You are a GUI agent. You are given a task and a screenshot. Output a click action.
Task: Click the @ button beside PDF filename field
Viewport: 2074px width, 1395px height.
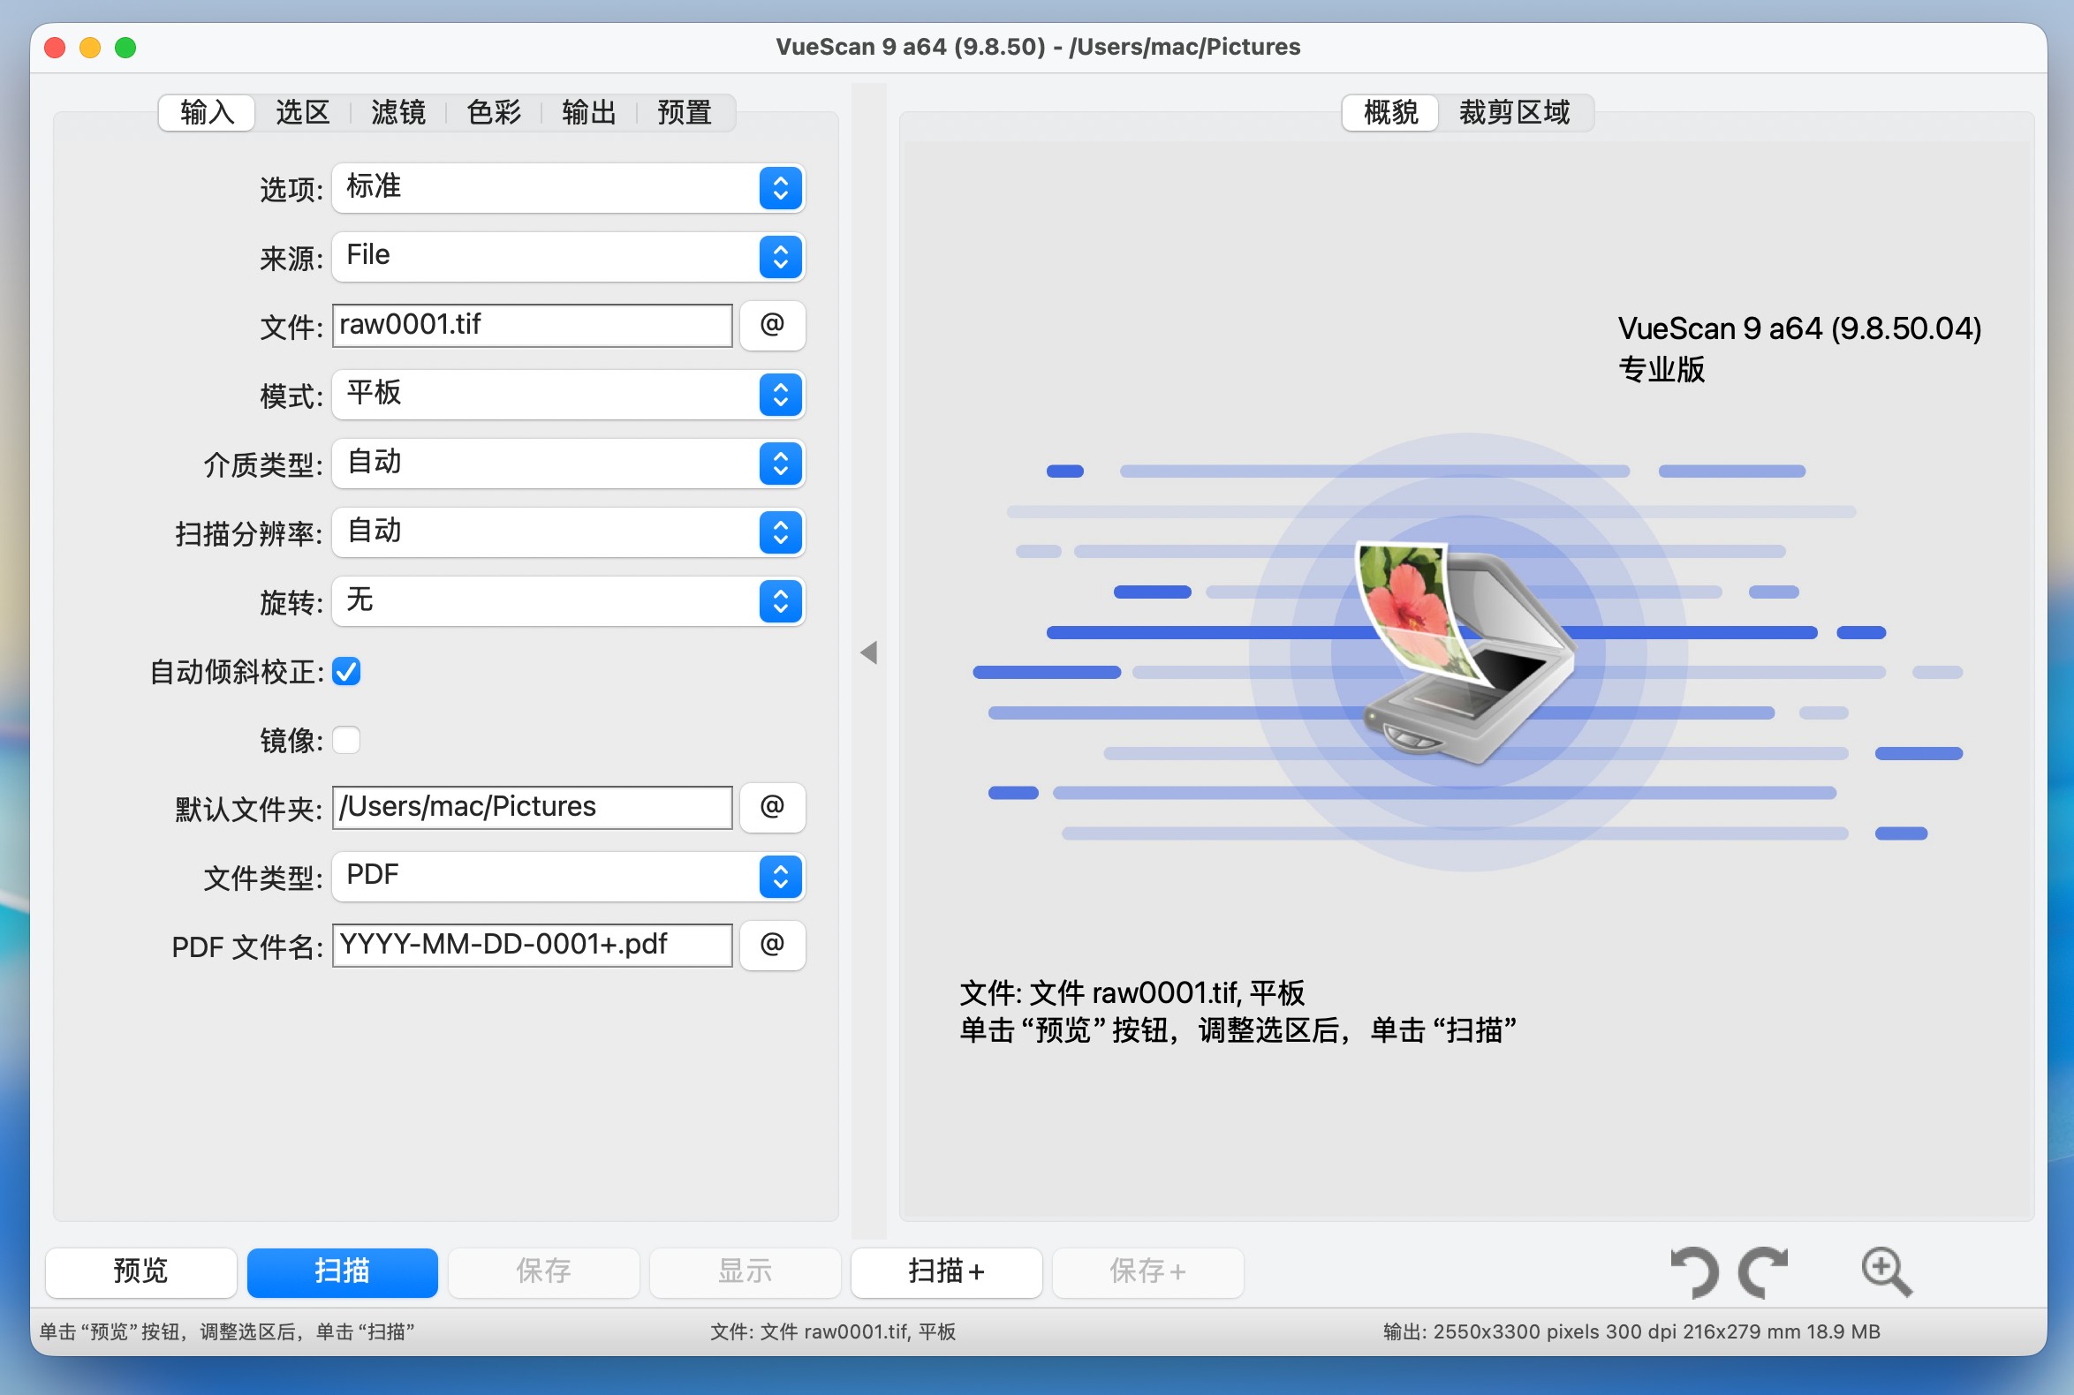pos(772,945)
